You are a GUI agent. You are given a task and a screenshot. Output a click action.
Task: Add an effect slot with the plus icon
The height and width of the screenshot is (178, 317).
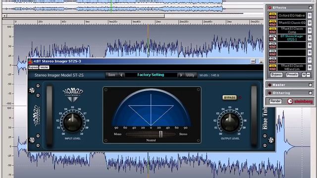pos(304,75)
